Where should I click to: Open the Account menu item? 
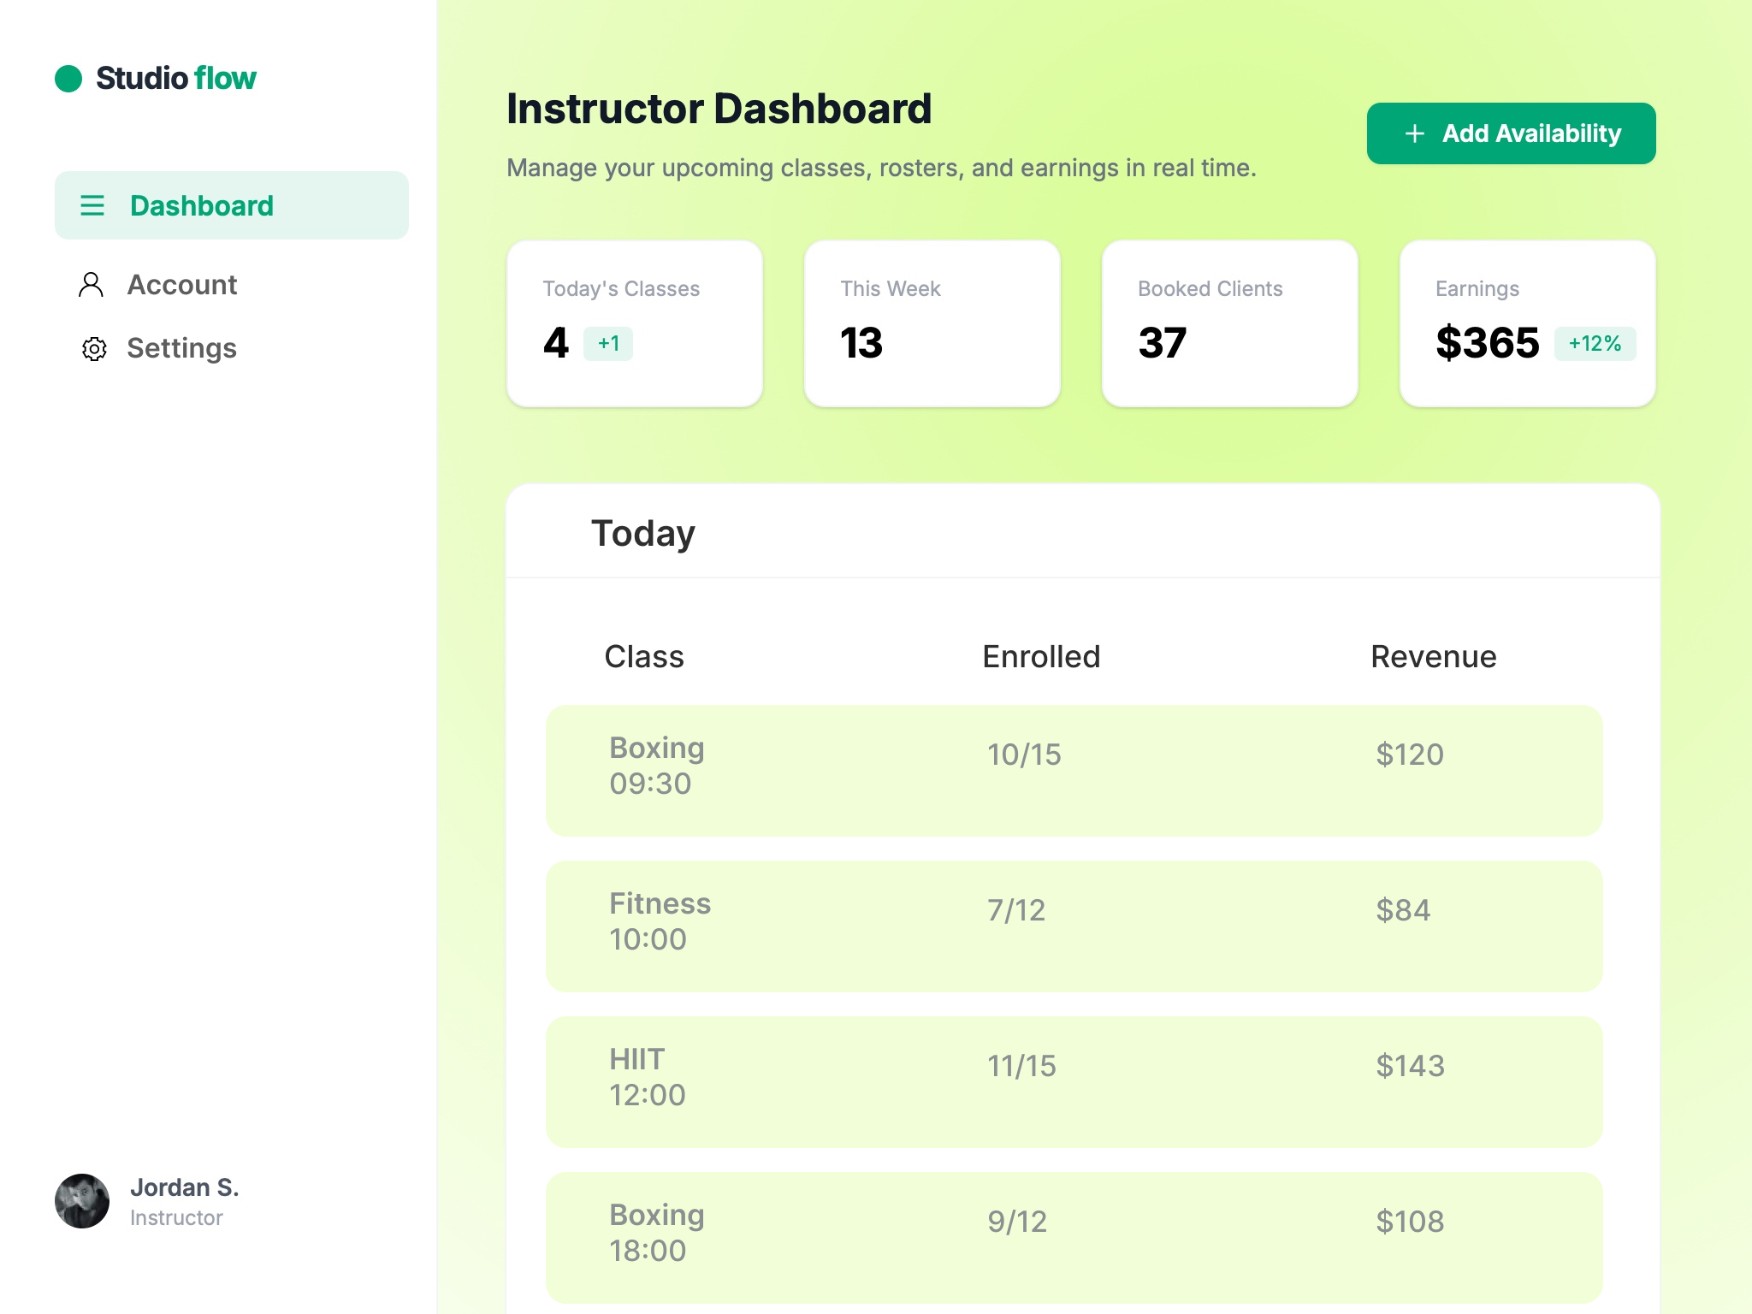pyautogui.click(x=181, y=285)
